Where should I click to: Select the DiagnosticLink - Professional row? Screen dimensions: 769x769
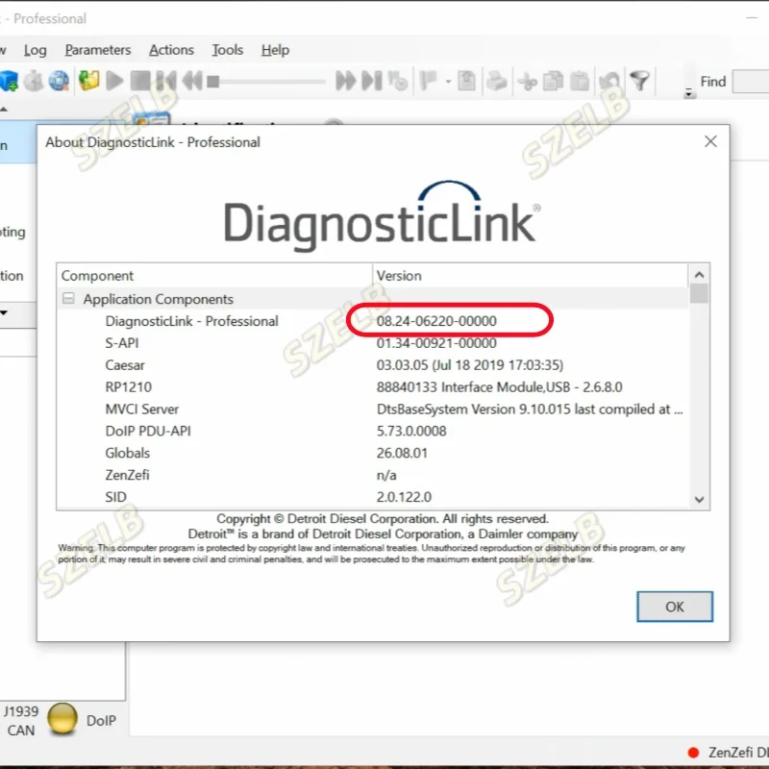click(373, 321)
